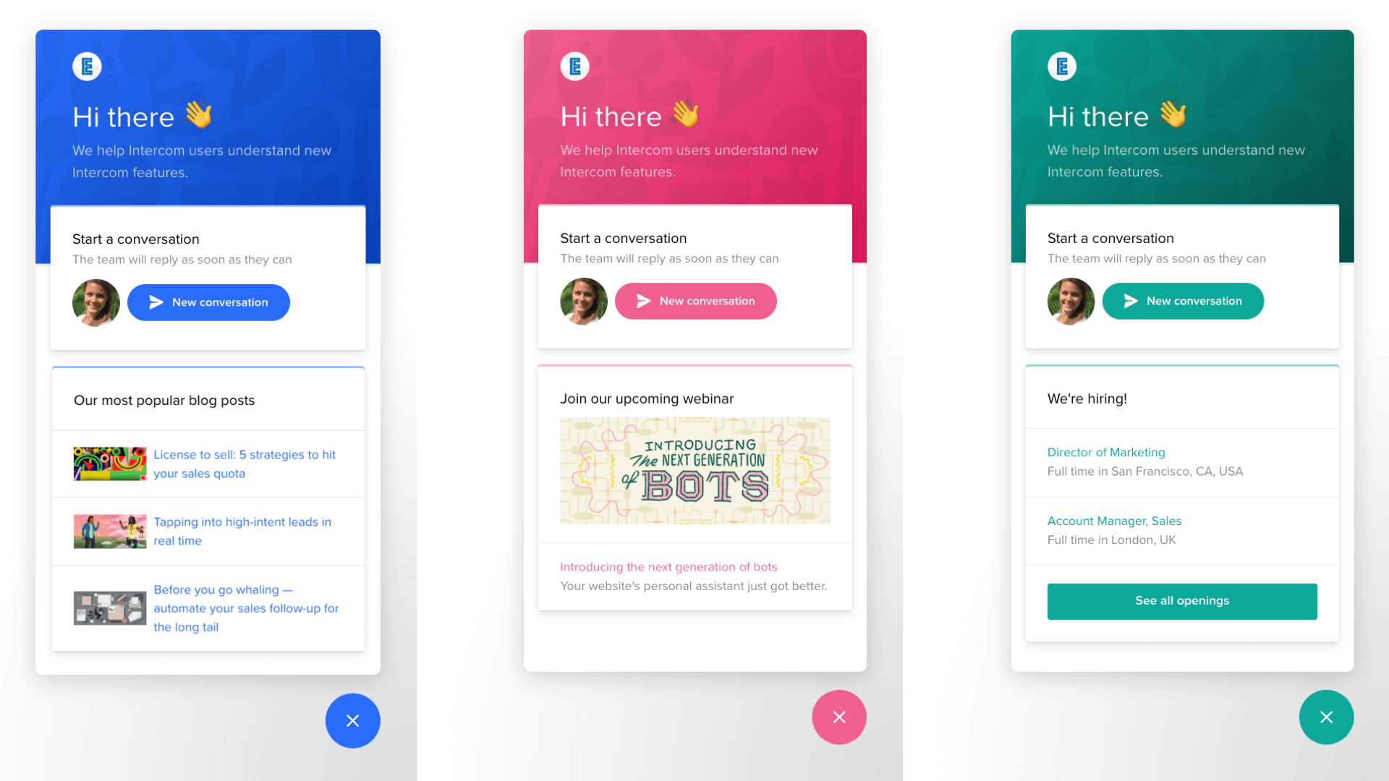
Task: Click the Next Generation of Bots webinar image
Action: click(x=695, y=470)
